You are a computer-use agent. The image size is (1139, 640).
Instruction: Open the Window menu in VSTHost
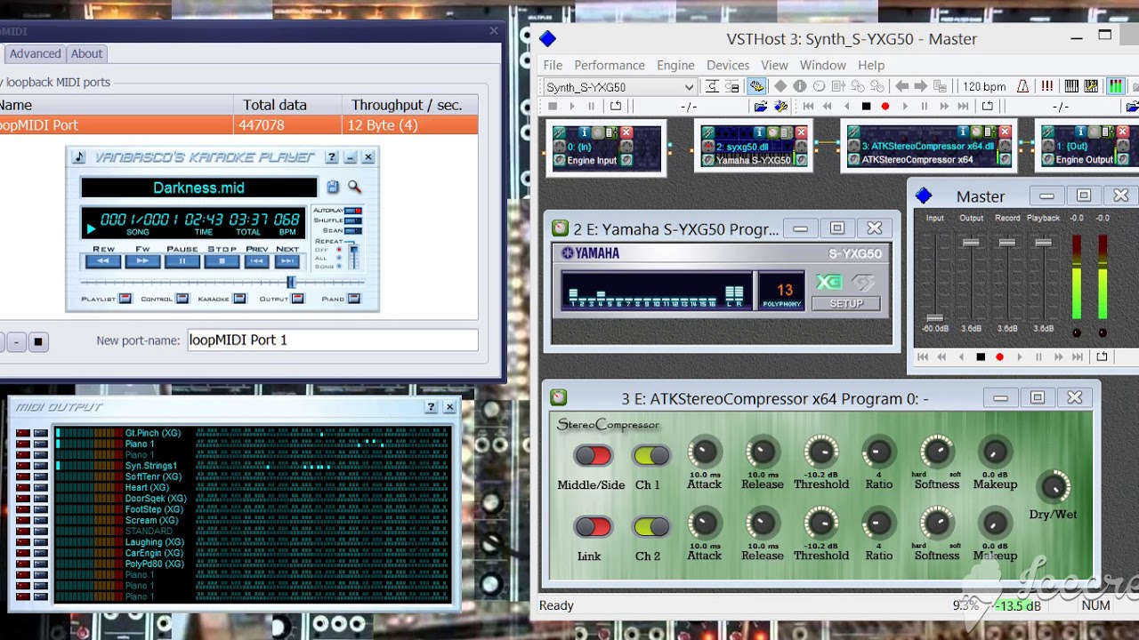coord(822,65)
